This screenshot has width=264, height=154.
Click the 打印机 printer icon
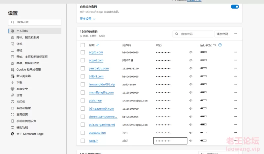click(x=13, y=101)
